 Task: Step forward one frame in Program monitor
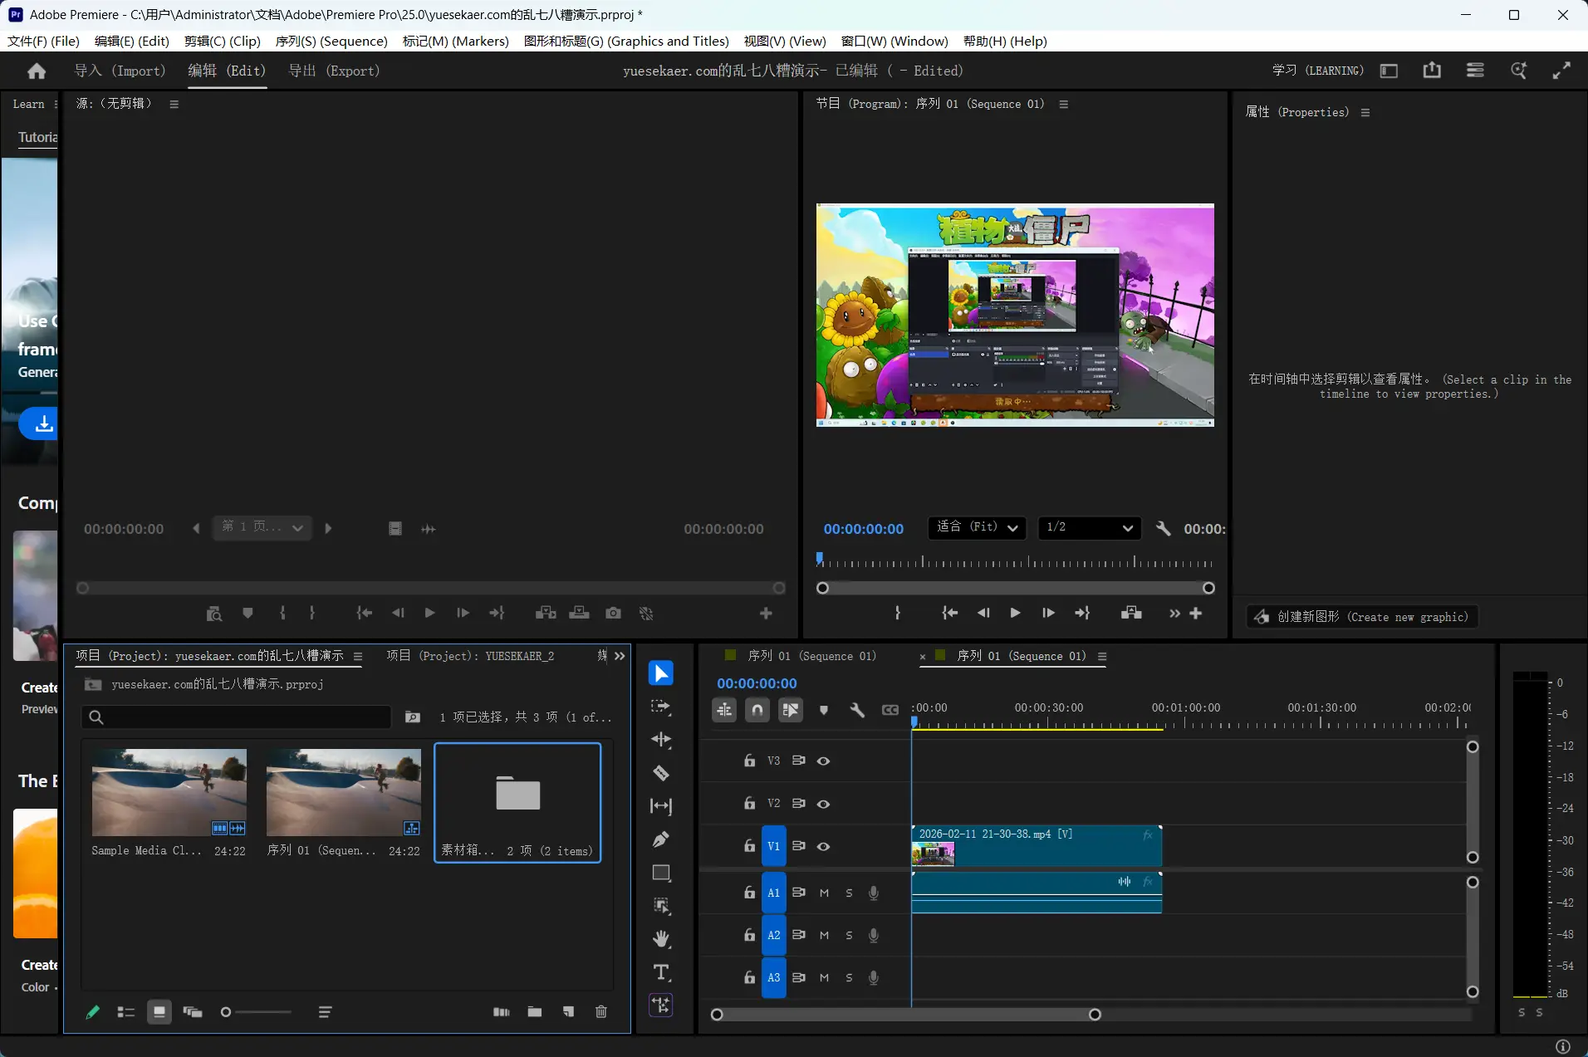[x=1048, y=613]
